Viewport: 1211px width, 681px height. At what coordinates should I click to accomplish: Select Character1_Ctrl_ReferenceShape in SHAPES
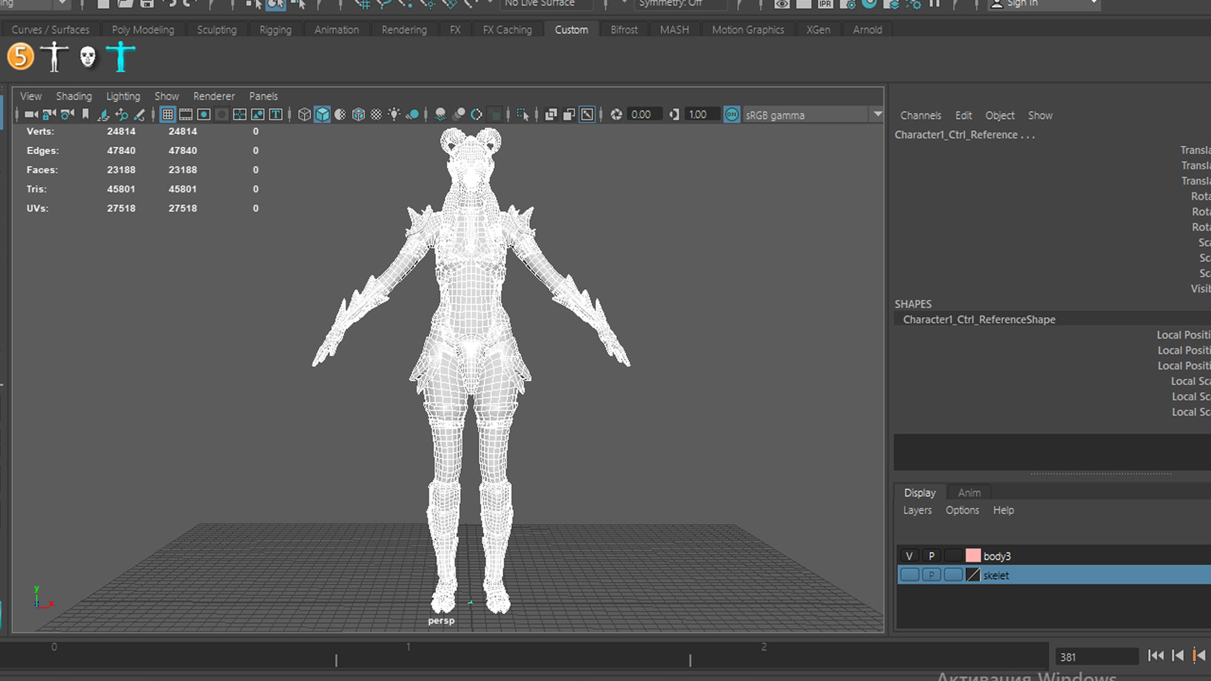tap(979, 320)
